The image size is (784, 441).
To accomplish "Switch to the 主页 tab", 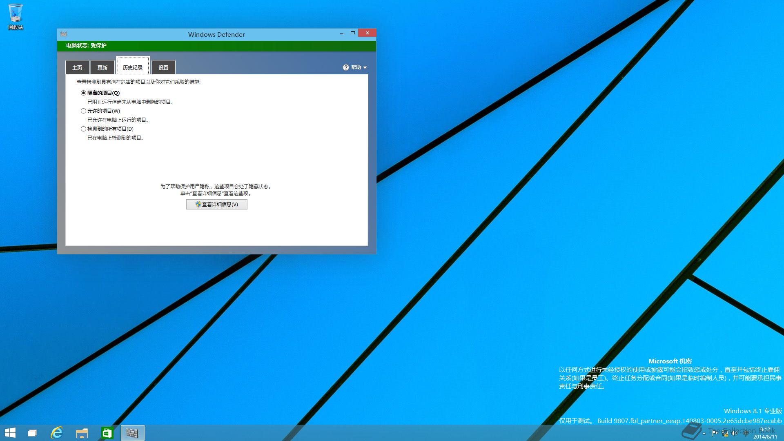I will (77, 67).
